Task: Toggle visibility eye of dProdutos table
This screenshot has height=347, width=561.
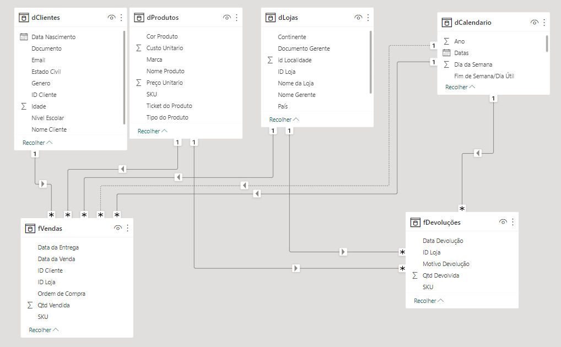Action: [227, 18]
